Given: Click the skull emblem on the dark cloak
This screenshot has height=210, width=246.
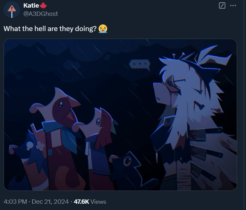Looking at the screenshot, I should click(x=29, y=146).
